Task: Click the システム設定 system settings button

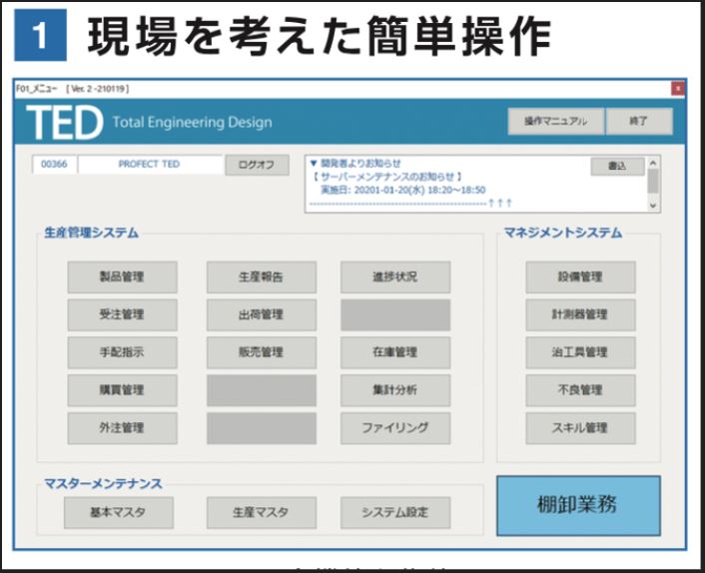Action: click(394, 512)
